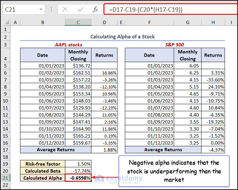238x190 pixels.
Task: Select AAPL return cell -3.35%
Action: coord(104,143)
